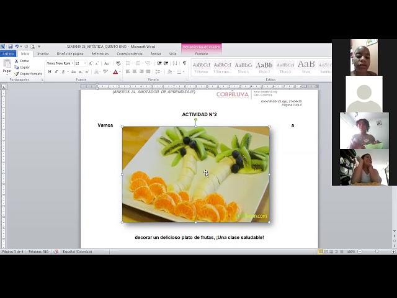The height and width of the screenshot is (298, 397).
Task: Switch to the Diseño de página tab
Action: (70, 54)
